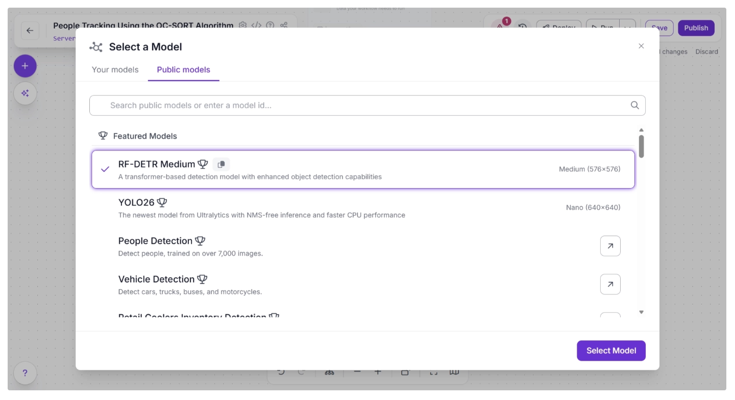Viewport: 735px width, 400px height.
Task: Click the Select Model button
Action: [611, 351]
